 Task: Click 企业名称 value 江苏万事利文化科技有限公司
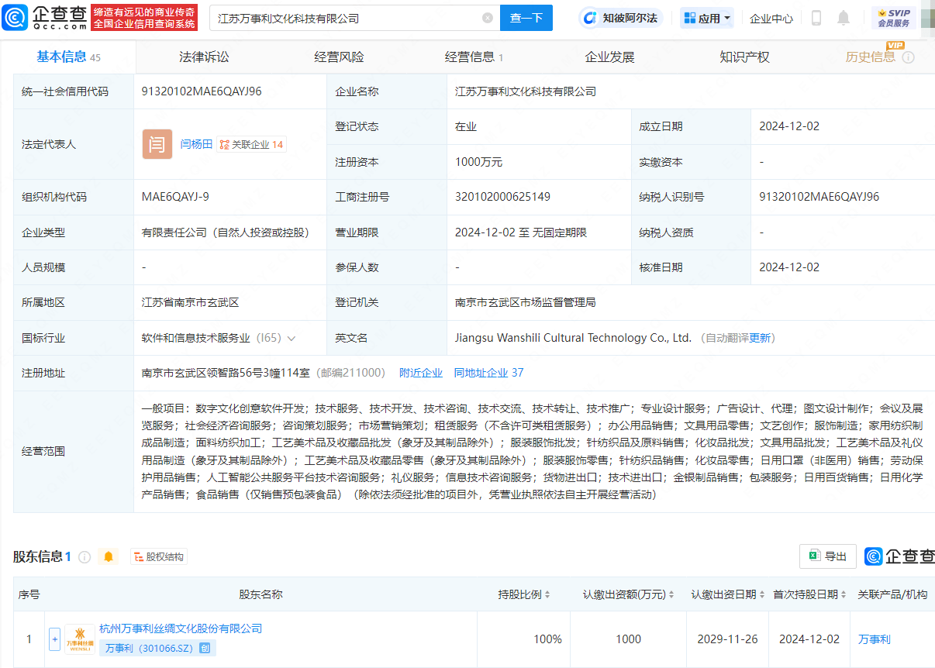point(526,91)
